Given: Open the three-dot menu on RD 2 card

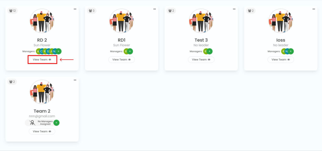Looking at the screenshot, I should (x=75, y=9).
